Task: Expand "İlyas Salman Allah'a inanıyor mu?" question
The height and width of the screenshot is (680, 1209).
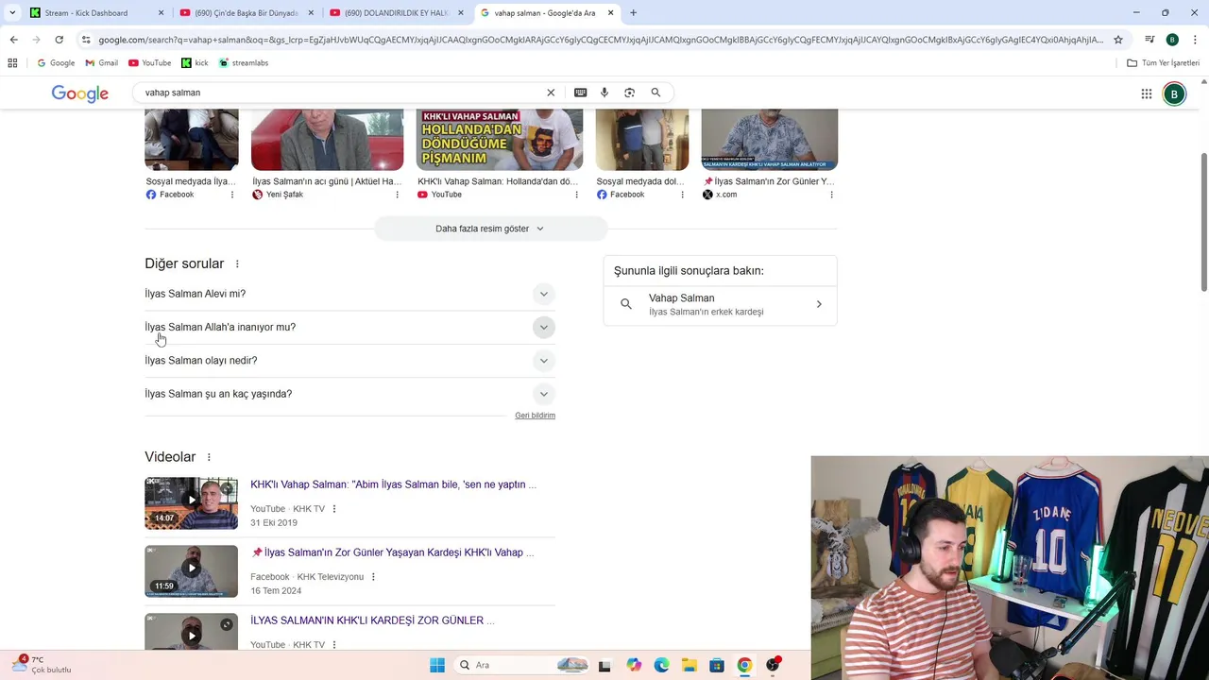Action: (x=349, y=328)
